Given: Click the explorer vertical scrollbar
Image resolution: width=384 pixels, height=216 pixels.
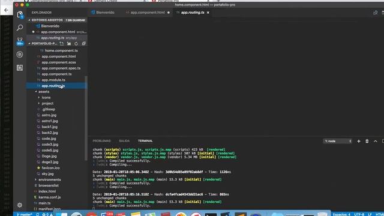Looking at the screenshot, I should (x=86, y=118).
